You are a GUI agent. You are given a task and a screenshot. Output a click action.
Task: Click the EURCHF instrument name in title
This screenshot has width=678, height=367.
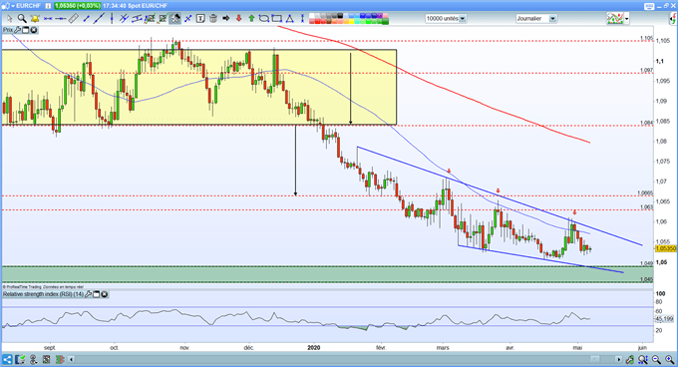click(x=29, y=6)
